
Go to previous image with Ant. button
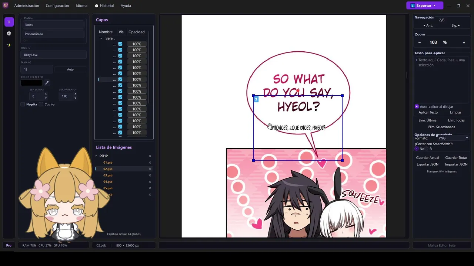428,25
